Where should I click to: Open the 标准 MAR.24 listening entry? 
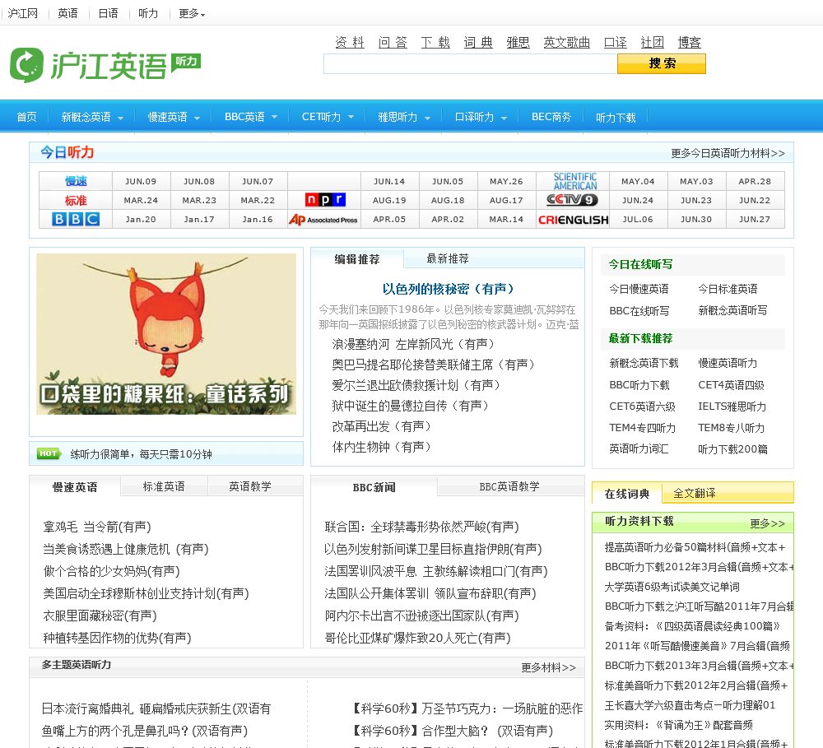click(x=141, y=200)
